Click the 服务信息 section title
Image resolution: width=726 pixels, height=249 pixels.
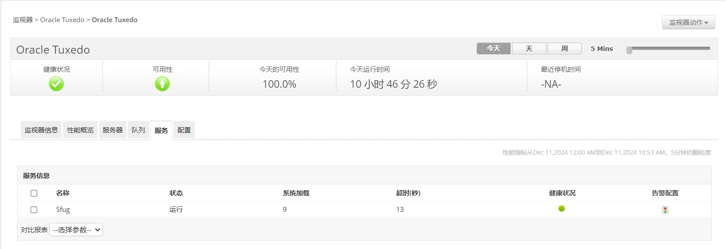[36, 176]
